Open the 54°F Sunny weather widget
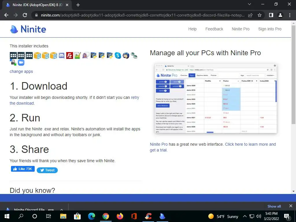This screenshot has height=222, width=296. click(223, 216)
